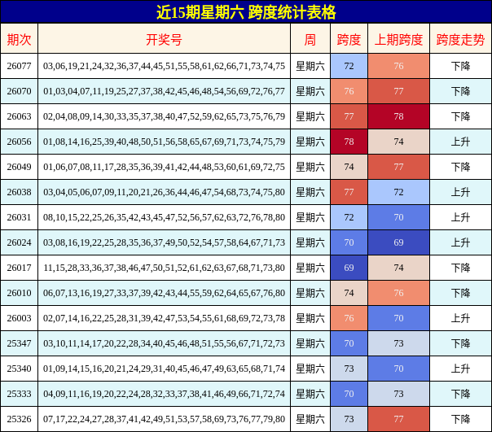Select issue number 25340
Screen dimensions: 492x432
(x=19, y=369)
